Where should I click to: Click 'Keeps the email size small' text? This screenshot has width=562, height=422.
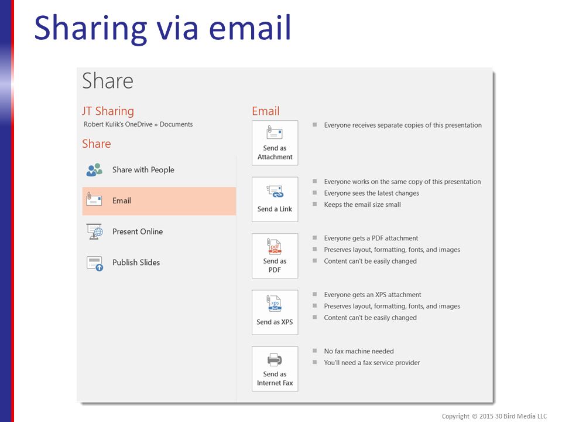(x=362, y=205)
